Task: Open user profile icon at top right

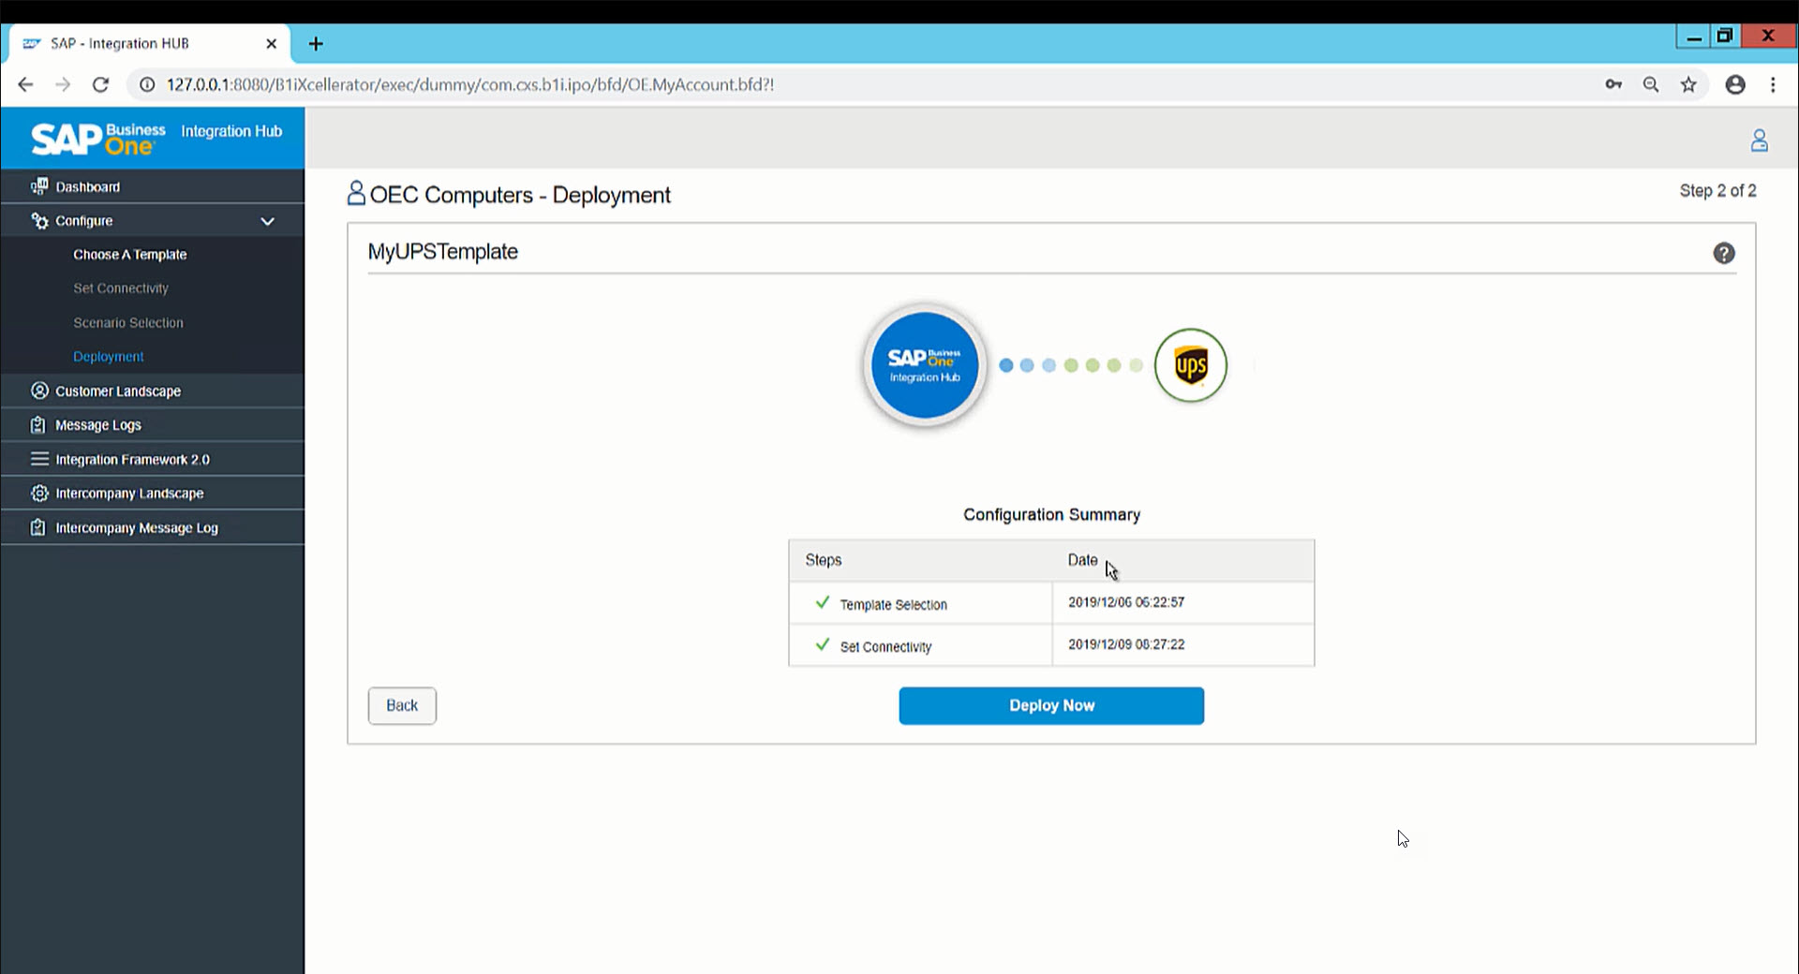Action: tap(1759, 140)
